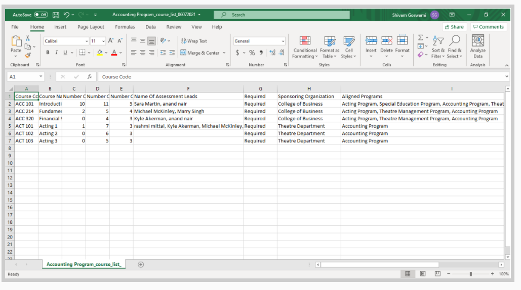521x290 pixels.
Task: Click the Align Right icon
Action: click(151, 53)
